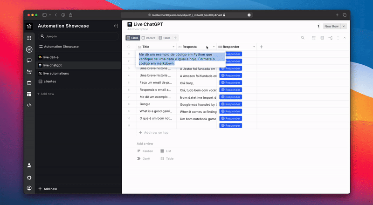Add a List view

point(166,151)
